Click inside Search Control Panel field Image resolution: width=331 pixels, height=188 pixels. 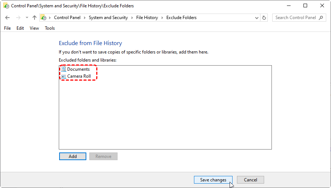[x=295, y=18]
